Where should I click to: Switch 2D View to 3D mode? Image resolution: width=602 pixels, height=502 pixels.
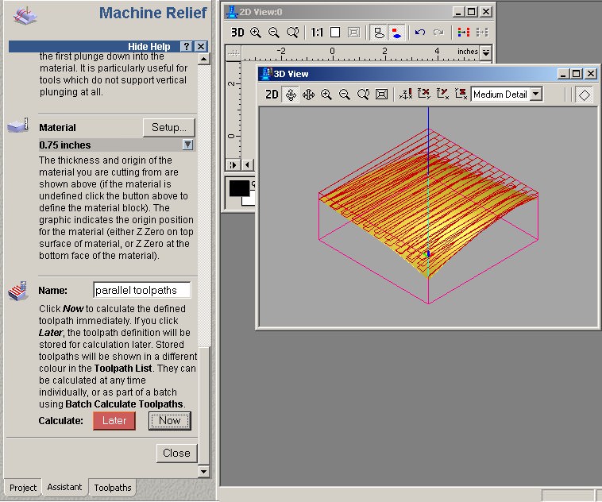coord(237,33)
